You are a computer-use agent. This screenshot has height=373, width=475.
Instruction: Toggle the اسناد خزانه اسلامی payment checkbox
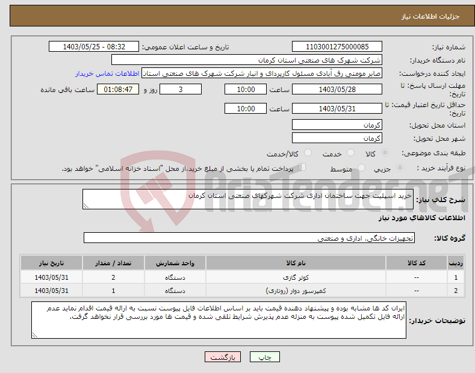pyautogui.click(x=302, y=167)
